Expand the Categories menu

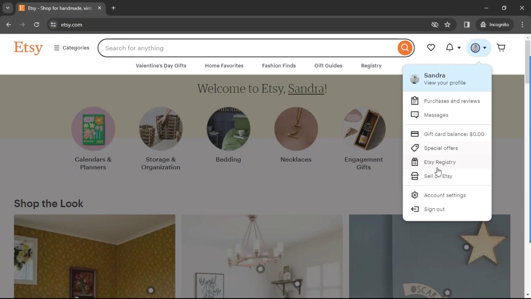(72, 48)
